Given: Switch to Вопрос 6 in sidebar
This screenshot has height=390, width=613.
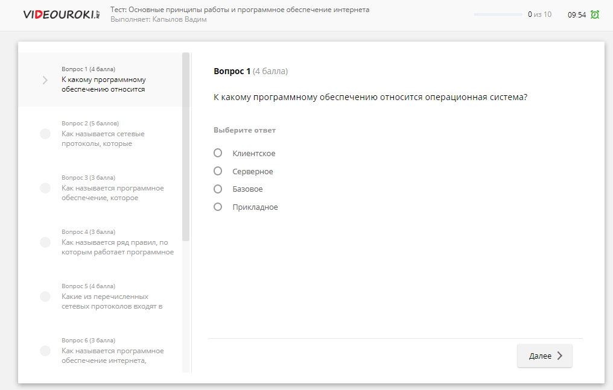Looking at the screenshot, I should 101,351.
